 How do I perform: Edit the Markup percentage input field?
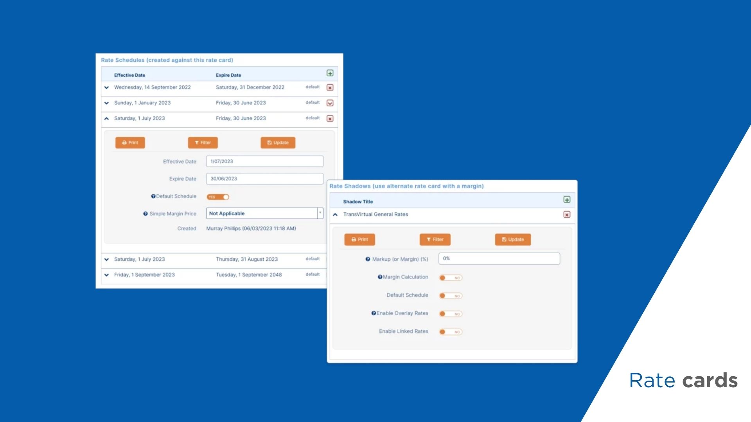coord(499,258)
